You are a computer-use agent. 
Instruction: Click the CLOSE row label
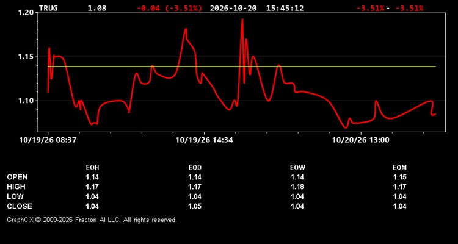[20, 206]
